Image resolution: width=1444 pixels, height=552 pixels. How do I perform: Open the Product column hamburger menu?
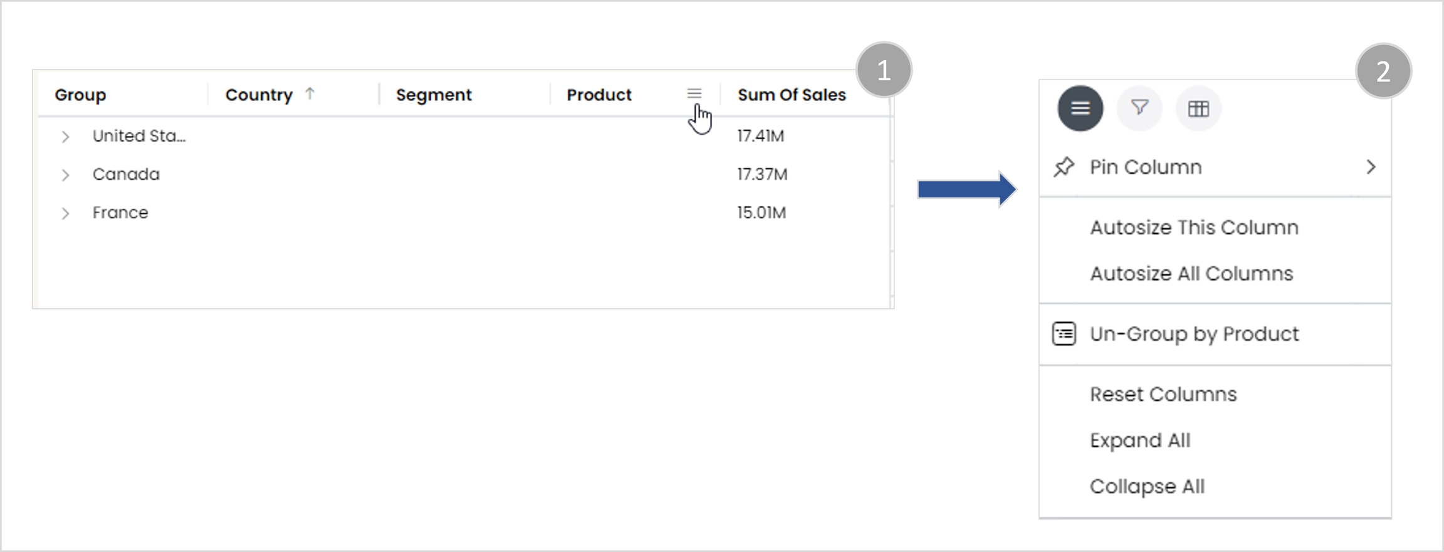(x=694, y=94)
